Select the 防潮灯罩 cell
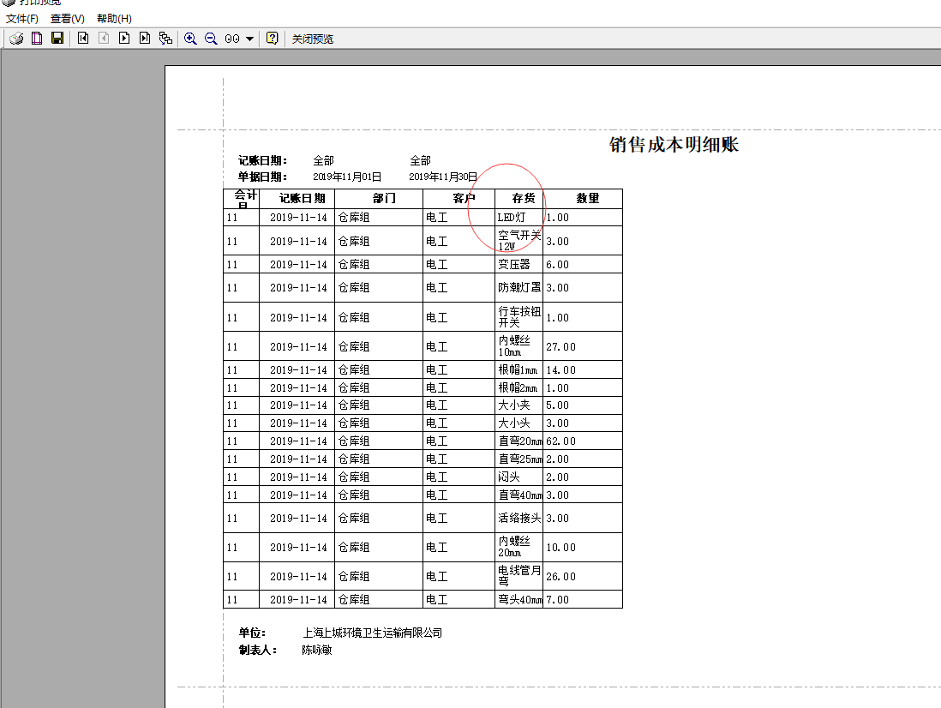 [518, 287]
